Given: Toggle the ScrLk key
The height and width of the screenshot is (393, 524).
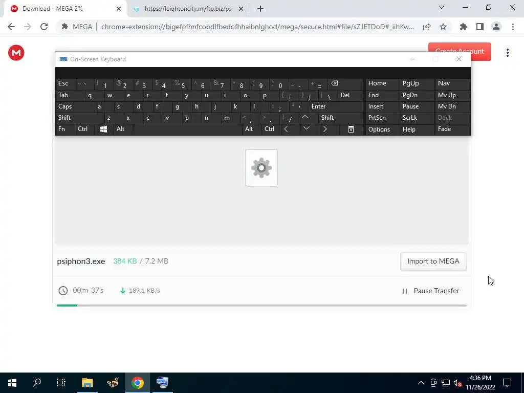Looking at the screenshot, I should (x=416, y=118).
